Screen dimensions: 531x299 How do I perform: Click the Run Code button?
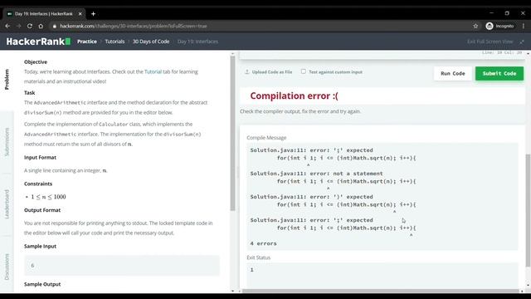pyautogui.click(x=453, y=74)
